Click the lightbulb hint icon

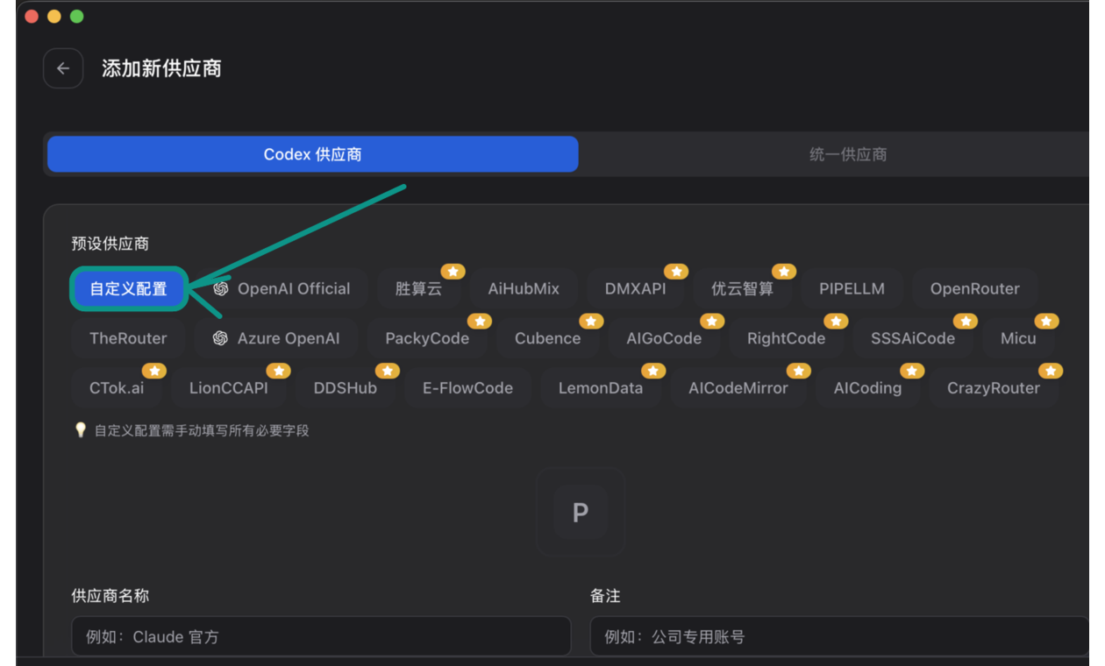tap(81, 430)
